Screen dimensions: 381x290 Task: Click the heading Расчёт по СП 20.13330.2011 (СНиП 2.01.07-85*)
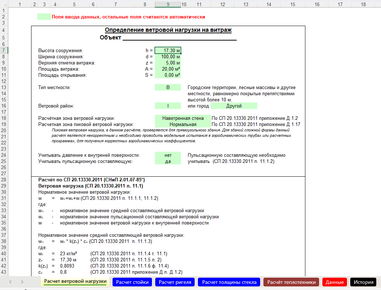coord(92,180)
